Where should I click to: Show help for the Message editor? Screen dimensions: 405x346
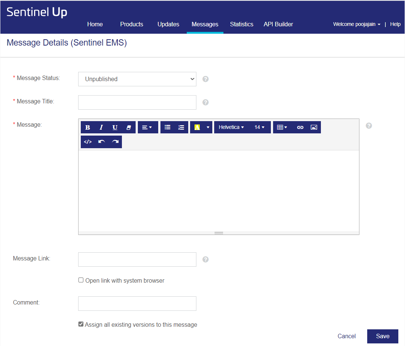click(369, 126)
